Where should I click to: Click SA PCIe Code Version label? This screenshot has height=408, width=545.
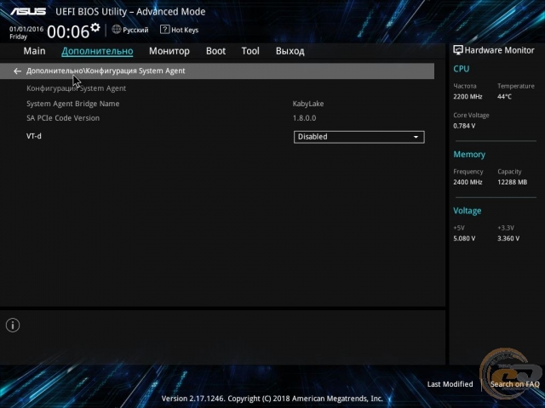63,118
